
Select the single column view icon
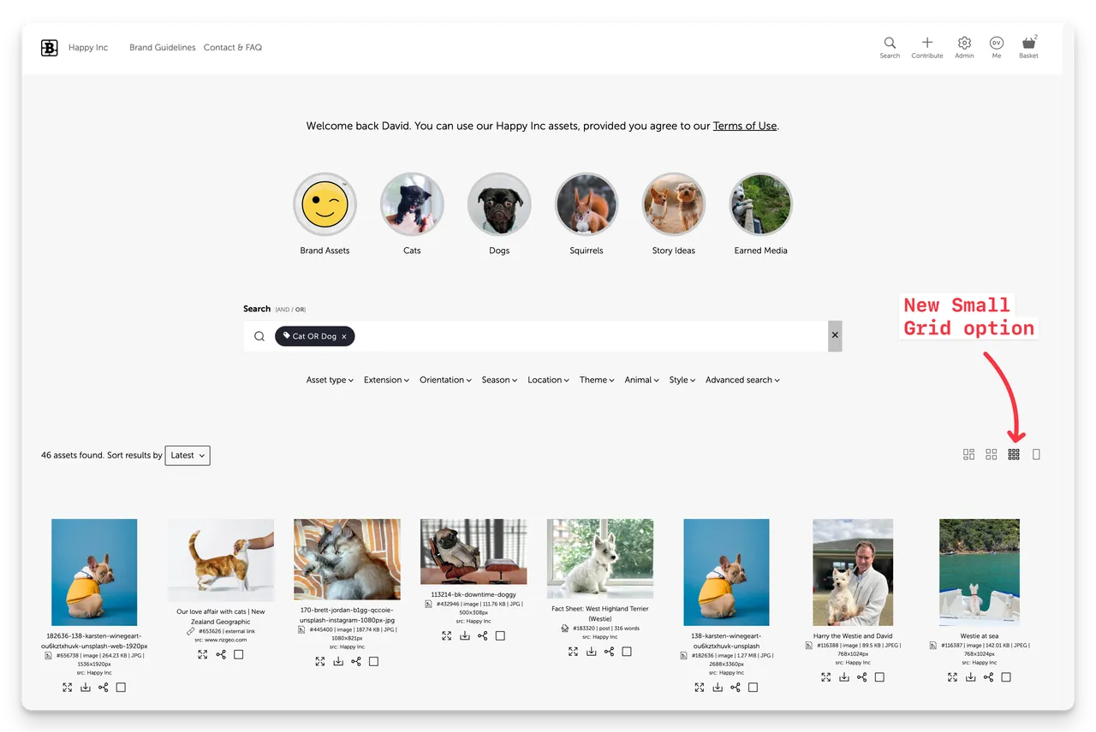pos(1036,455)
